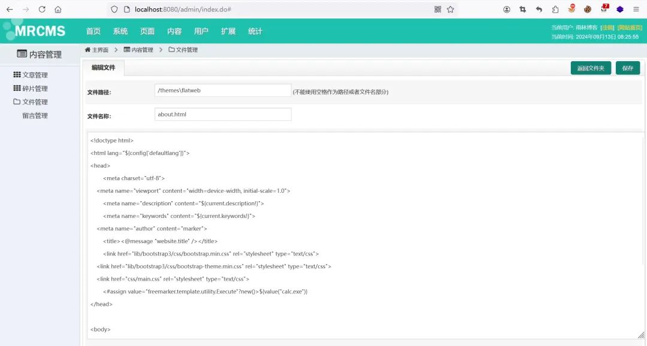
Task: Open the 扩展 top menu
Action: 228,31
